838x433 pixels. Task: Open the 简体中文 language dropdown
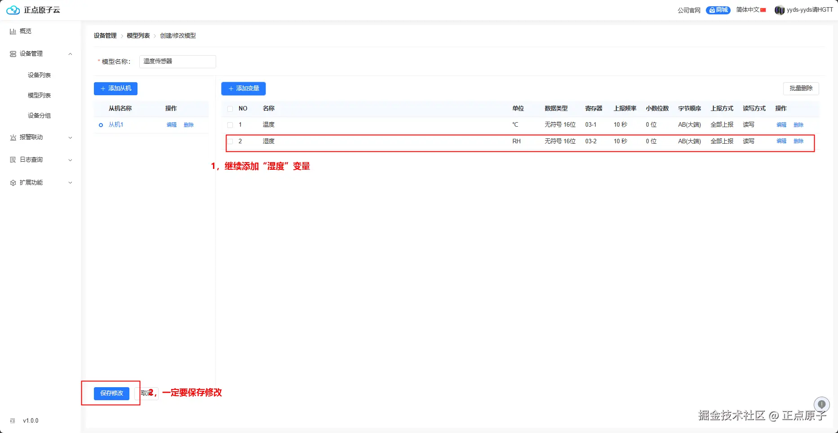[751, 10]
